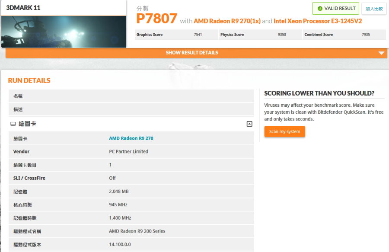Expand the SHOW RESULT DETAILS bar

(x=196, y=53)
